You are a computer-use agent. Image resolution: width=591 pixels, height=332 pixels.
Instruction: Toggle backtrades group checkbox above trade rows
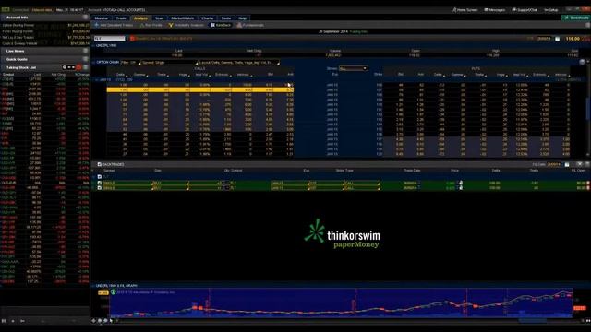point(100,176)
